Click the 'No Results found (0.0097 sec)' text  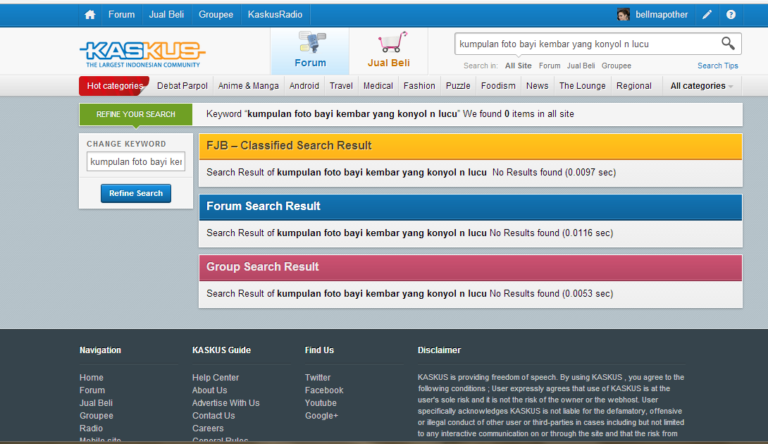coord(555,173)
